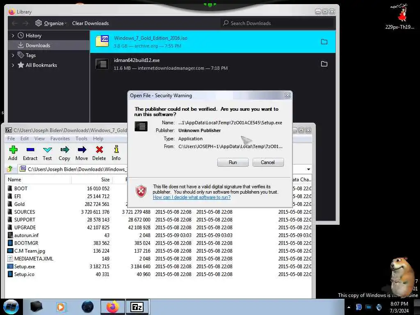The width and height of the screenshot is (420, 315).
Task: Click the Library back arrow
Action: [15, 23]
